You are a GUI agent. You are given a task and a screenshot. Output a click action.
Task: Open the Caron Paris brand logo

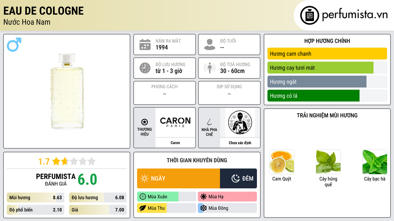175,122
